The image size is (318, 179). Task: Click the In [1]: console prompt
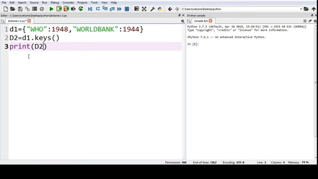[x=193, y=44]
